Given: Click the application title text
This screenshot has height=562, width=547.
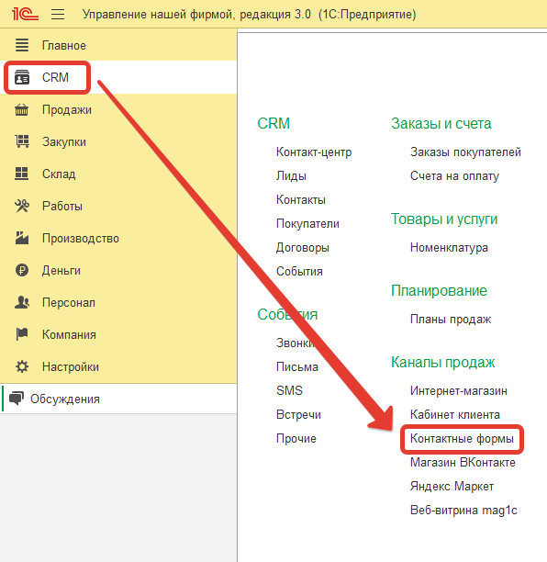Looking at the screenshot, I should [250, 15].
